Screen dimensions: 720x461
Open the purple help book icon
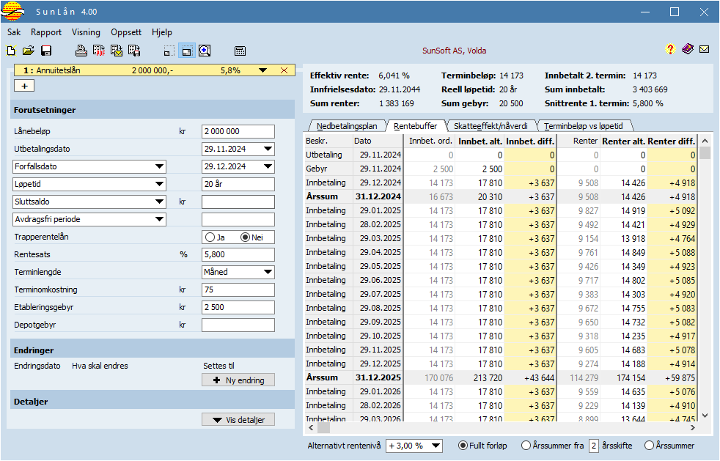coord(687,50)
